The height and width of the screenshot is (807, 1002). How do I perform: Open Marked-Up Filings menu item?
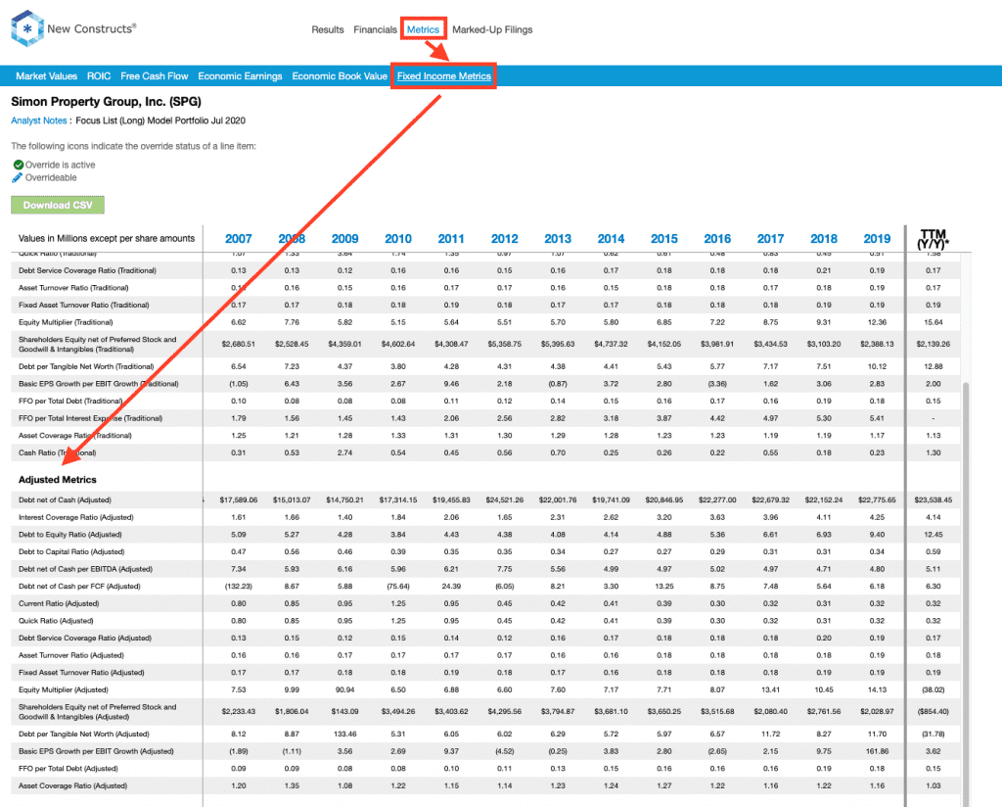492,29
